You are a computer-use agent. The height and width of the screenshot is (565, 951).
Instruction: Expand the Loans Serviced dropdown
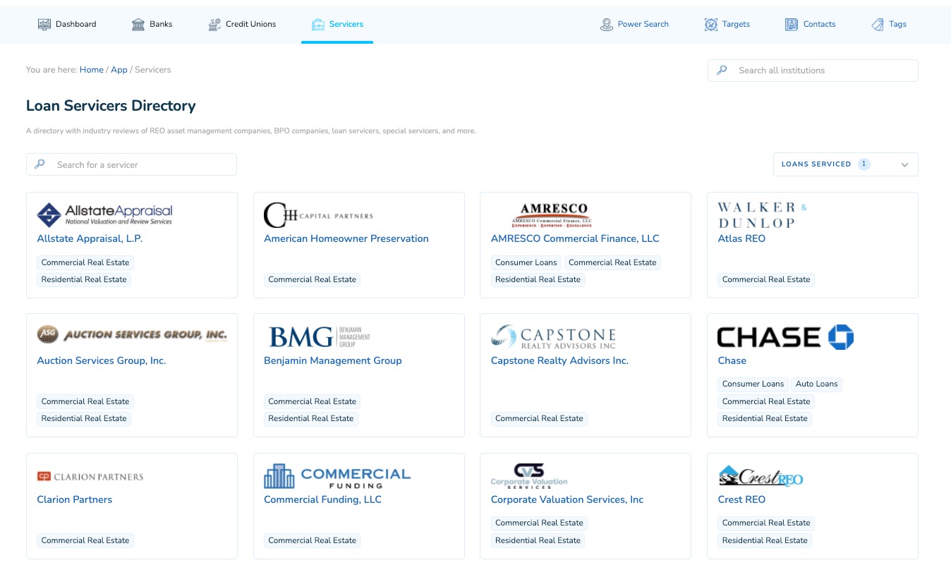[846, 164]
